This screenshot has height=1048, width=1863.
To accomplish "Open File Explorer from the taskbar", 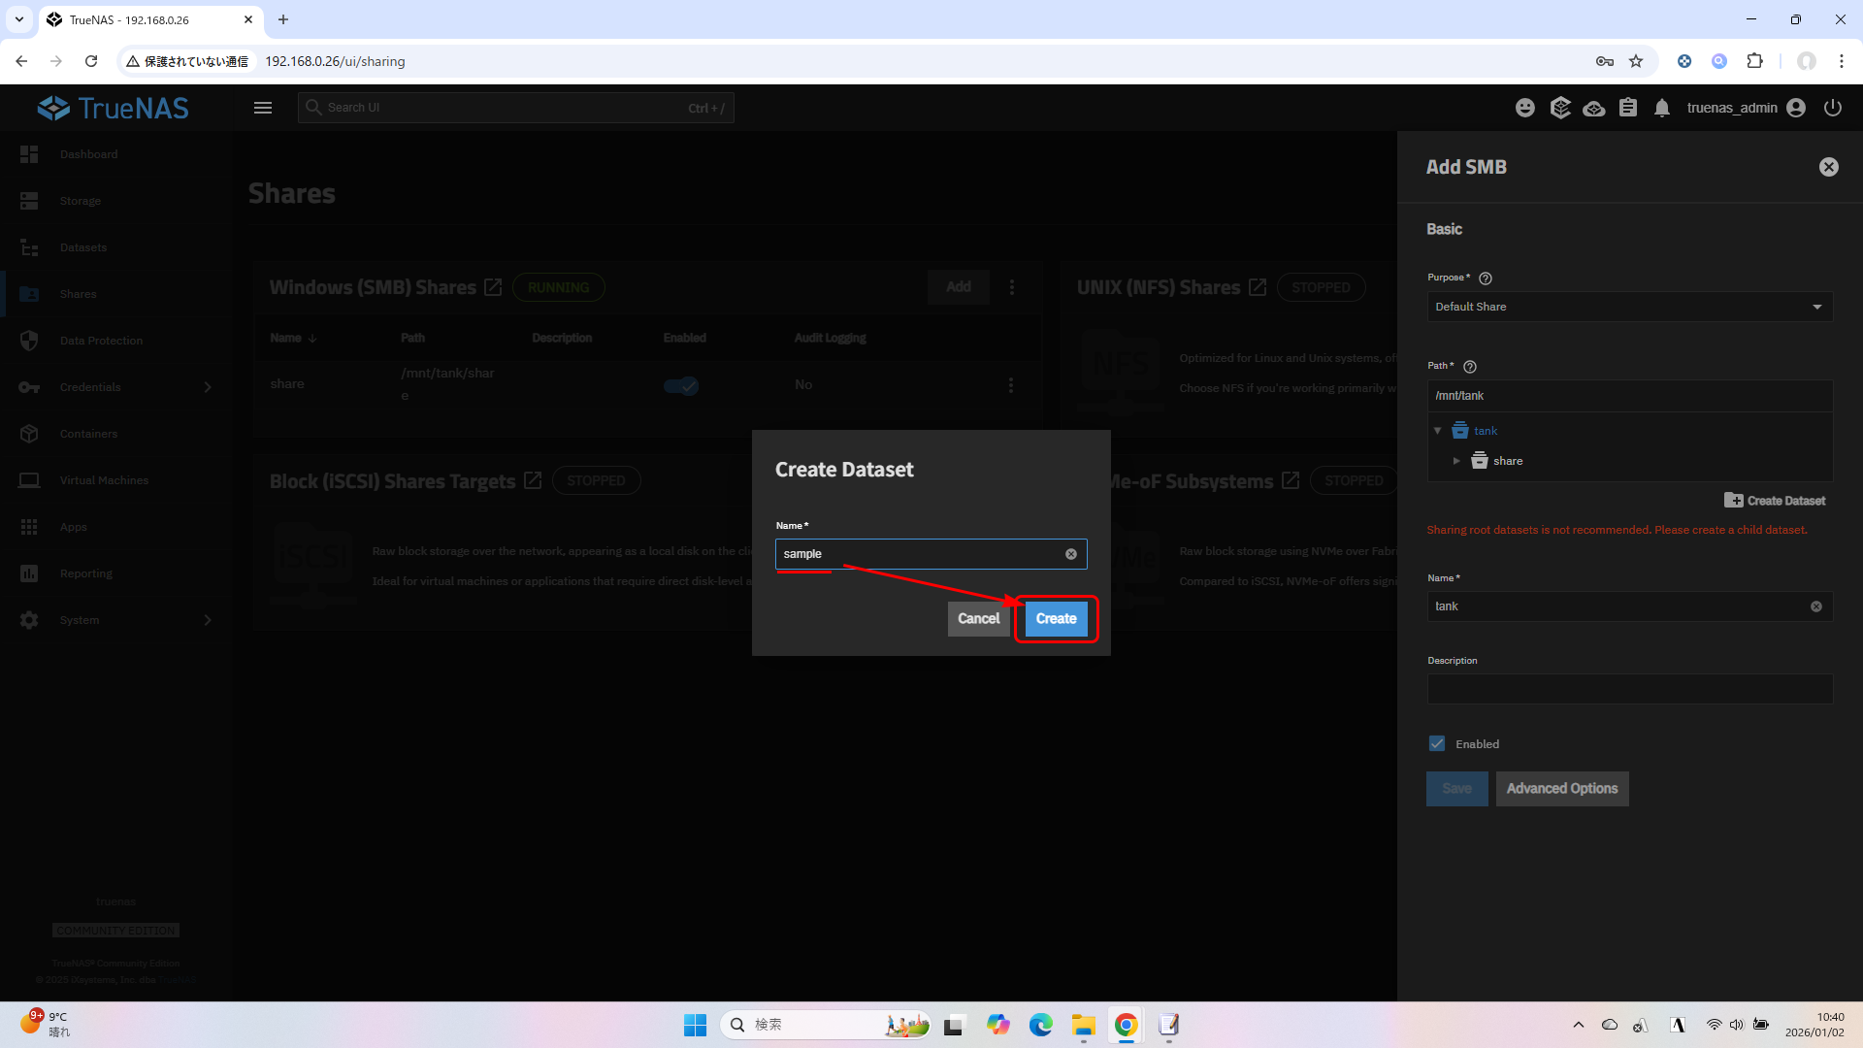I will 1083,1025.
